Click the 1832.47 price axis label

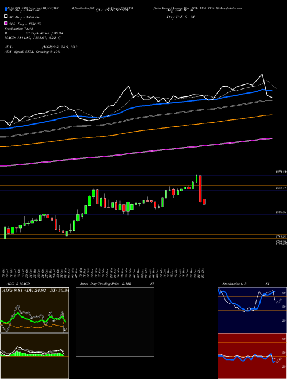pos(281,188)
